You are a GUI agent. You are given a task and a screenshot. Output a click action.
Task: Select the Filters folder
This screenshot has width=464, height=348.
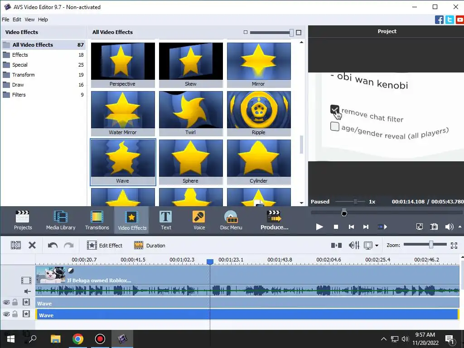43,95
